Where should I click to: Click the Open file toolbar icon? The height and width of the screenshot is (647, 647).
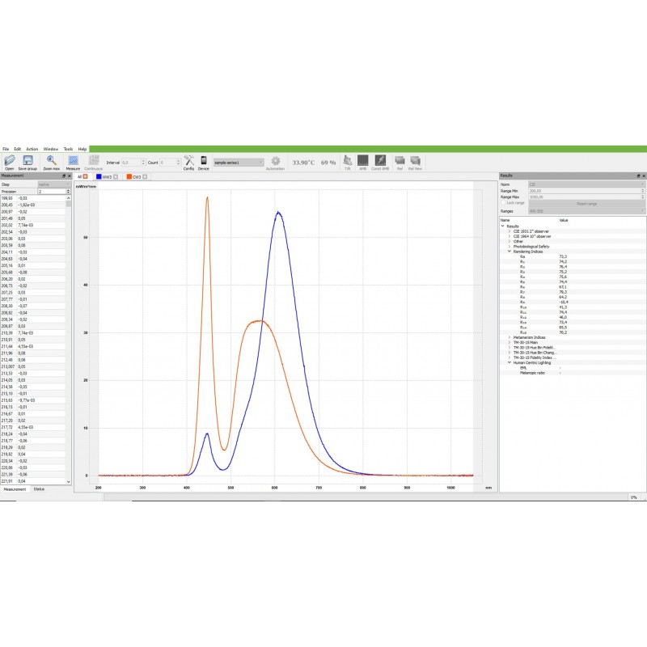point(10,161)
